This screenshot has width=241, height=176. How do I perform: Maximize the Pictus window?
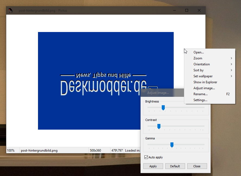(x=187, y=11)
